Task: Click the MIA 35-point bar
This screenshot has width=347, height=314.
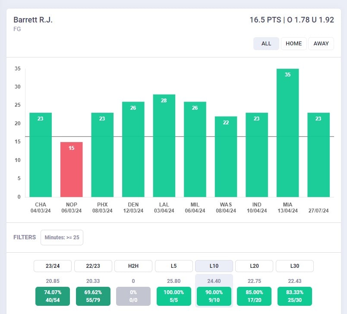Action: click(287, 133)
